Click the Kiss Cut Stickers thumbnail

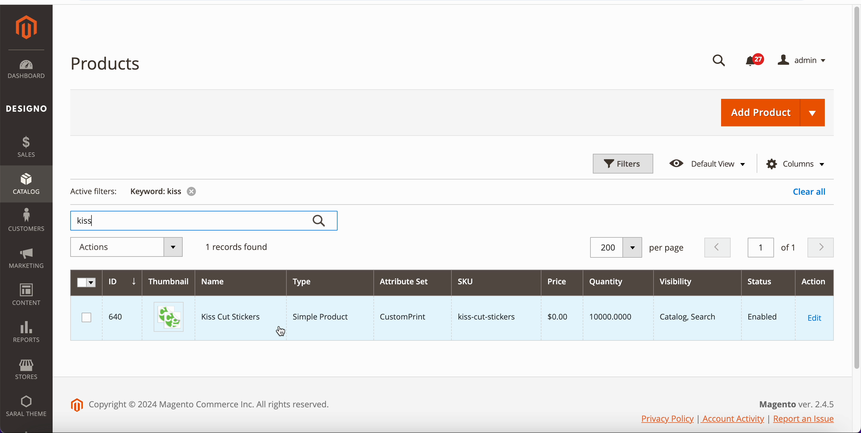tap(168, 317)
